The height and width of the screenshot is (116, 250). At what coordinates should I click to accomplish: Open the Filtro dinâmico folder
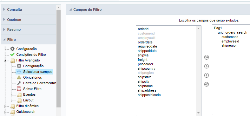(x=27, y=106)
